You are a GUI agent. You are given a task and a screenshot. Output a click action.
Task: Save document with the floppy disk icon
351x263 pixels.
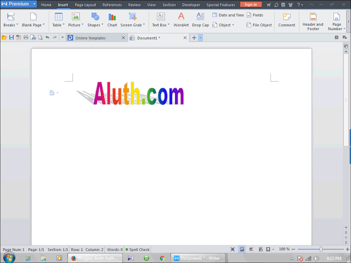pos(12,38)
